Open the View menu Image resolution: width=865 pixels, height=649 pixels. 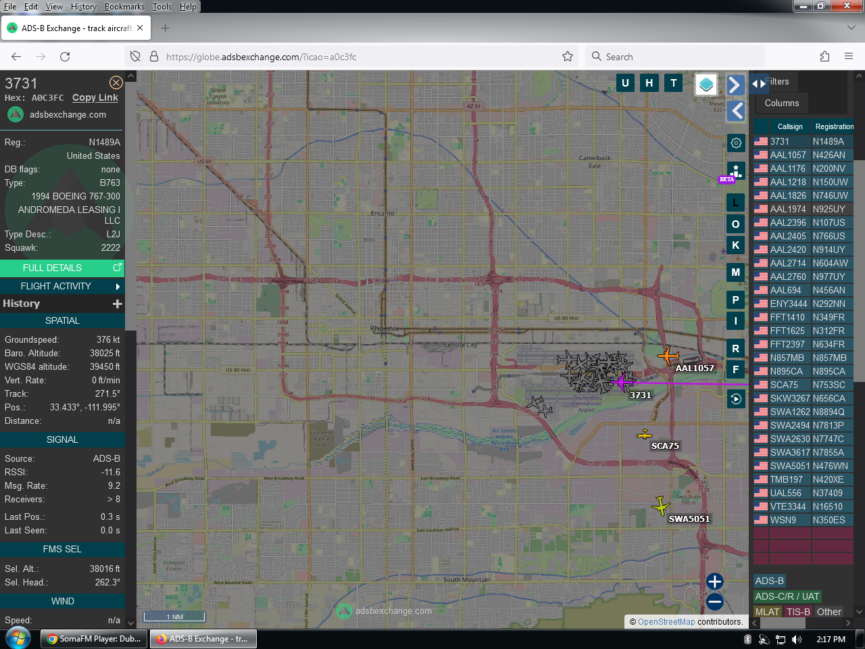(x=54, y=7)
